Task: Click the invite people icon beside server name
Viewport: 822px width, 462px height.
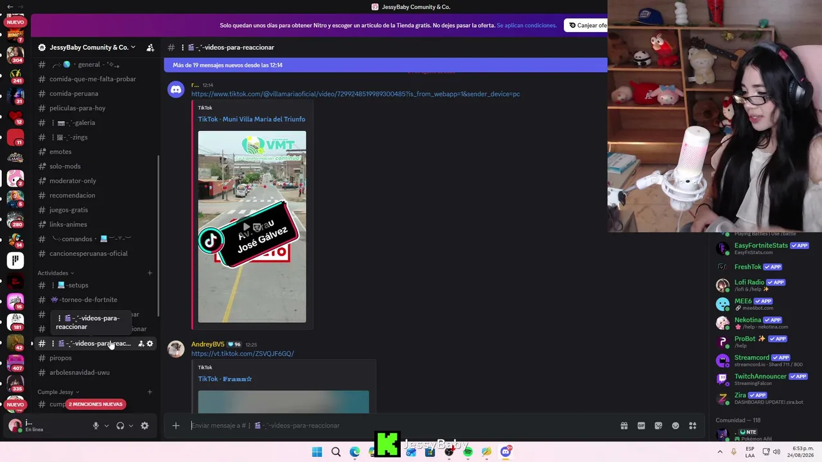Action: click(150, 47)
